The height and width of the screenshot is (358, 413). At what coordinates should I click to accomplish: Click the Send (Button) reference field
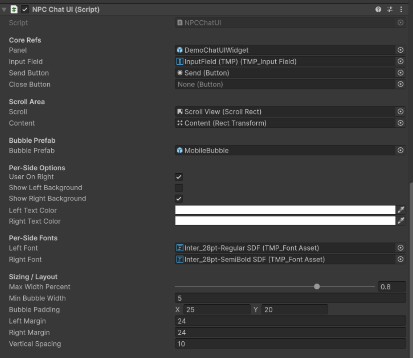click(283, 73)
